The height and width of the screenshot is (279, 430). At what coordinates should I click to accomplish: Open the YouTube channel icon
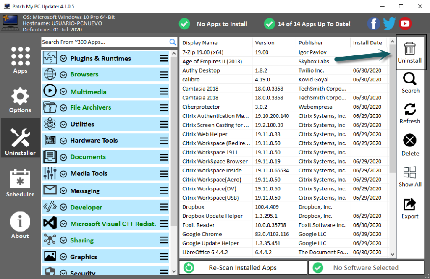[x=405, y=24]
